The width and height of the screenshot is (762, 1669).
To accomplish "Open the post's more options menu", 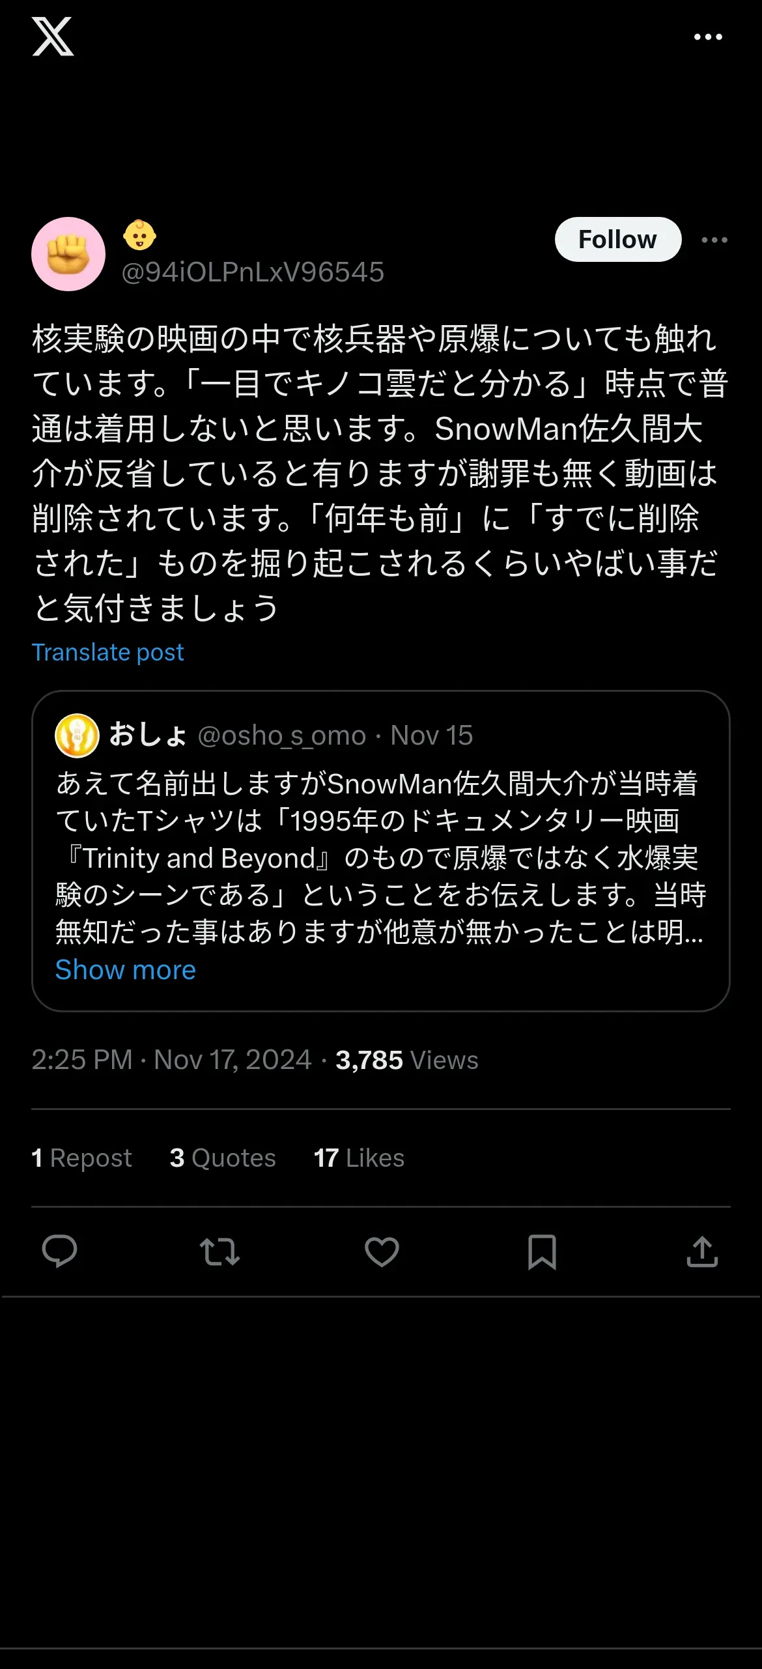I will coord(714,240).
